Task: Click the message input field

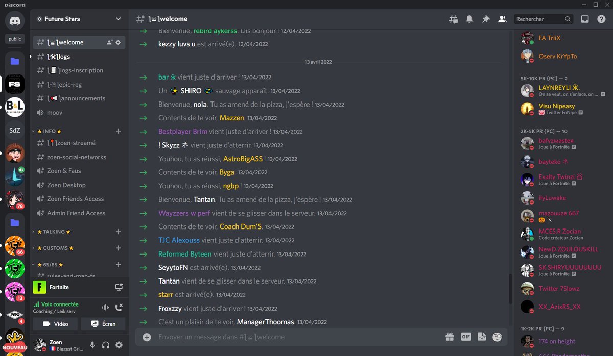Action: click(x=286, y=337)
